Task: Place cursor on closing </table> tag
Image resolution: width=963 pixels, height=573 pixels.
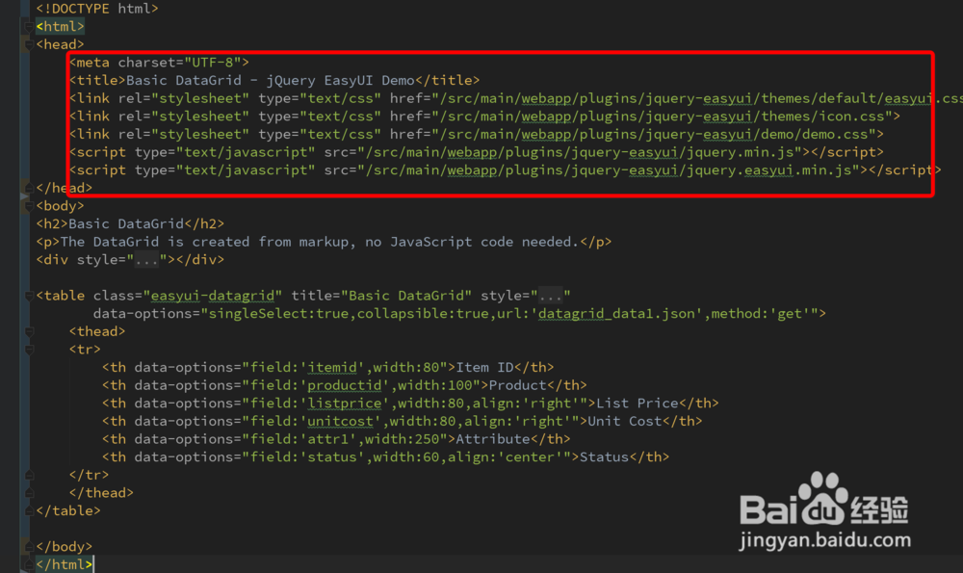Action: [68, 510]
